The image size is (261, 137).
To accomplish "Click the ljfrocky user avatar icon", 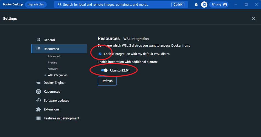I will 225,4.
